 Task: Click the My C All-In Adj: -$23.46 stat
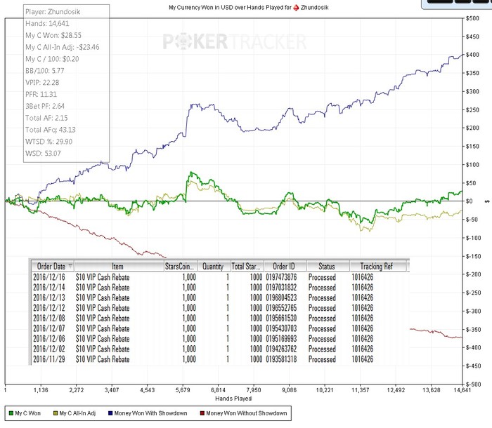tap(62, 47)
